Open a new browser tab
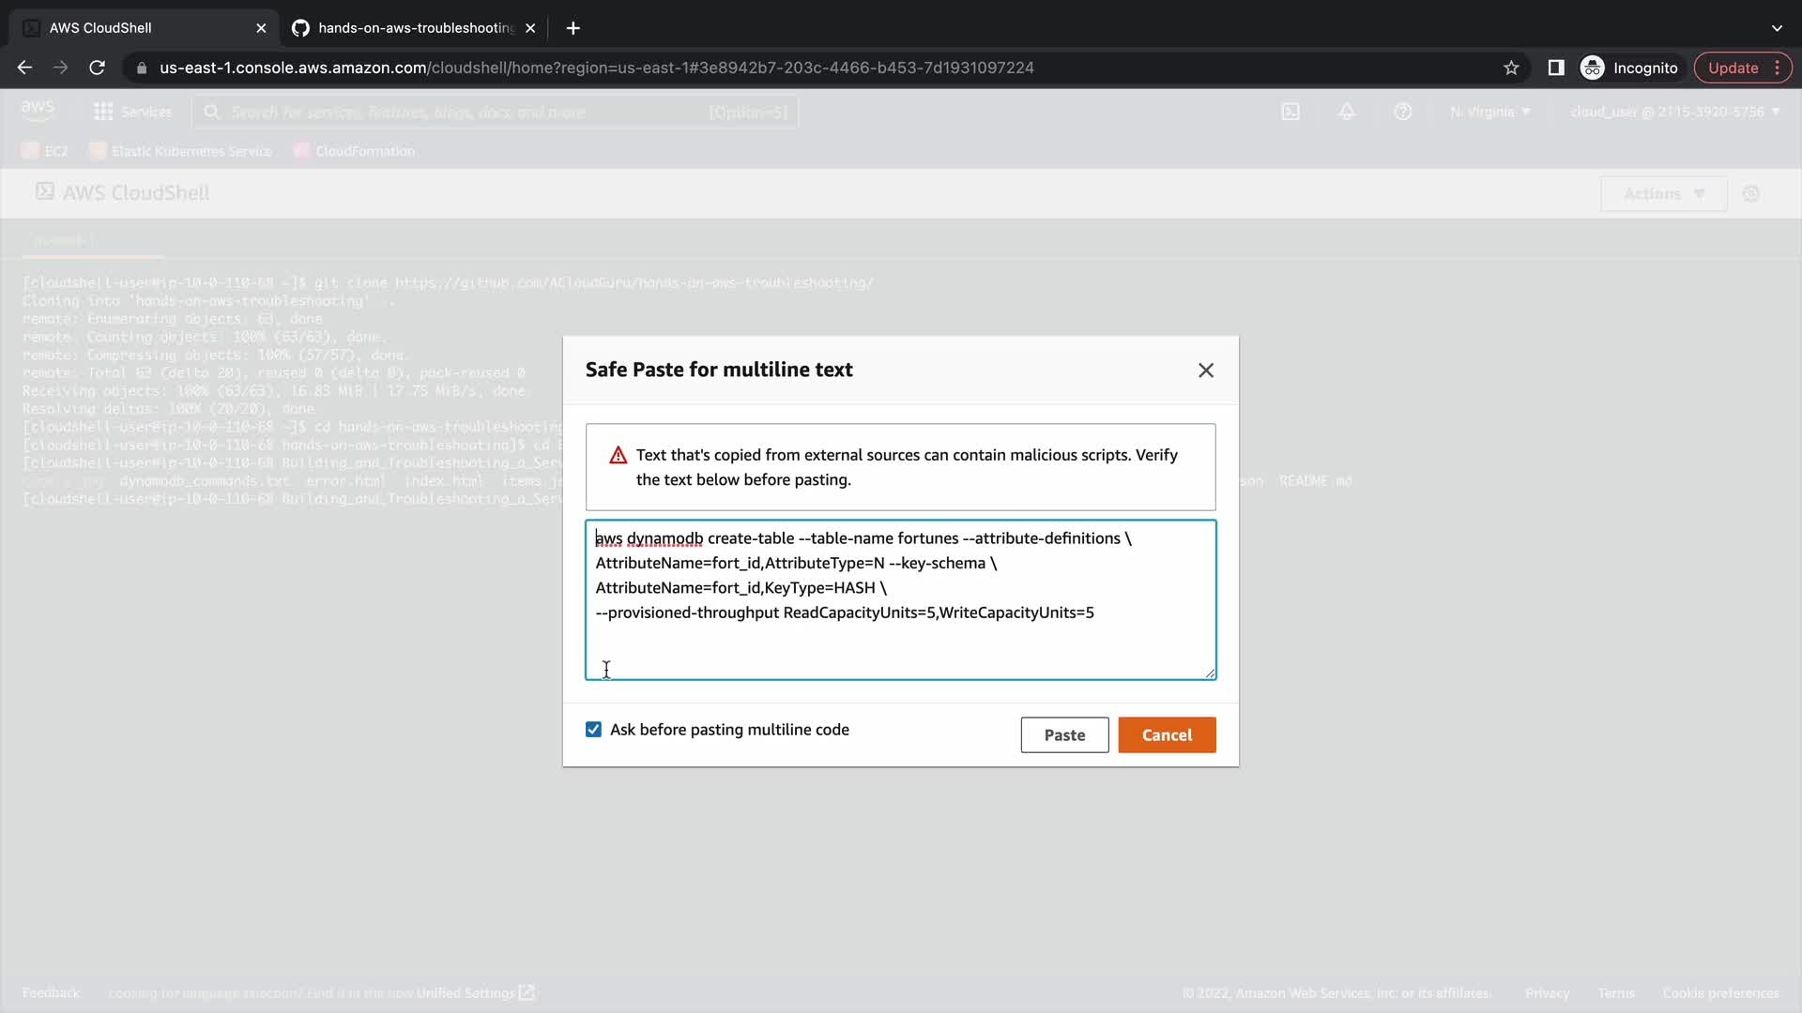Viewport: 1802px width, 1013px height. [573, 28]
